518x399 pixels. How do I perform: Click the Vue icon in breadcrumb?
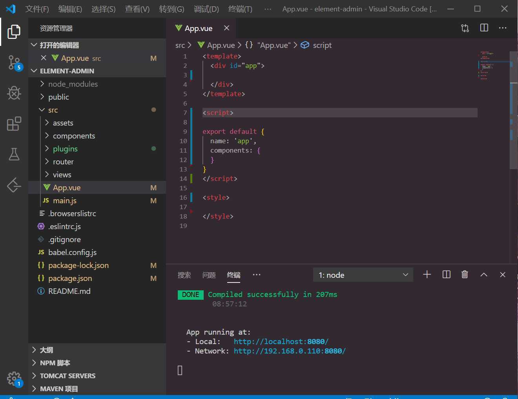[x=201, y=45]
